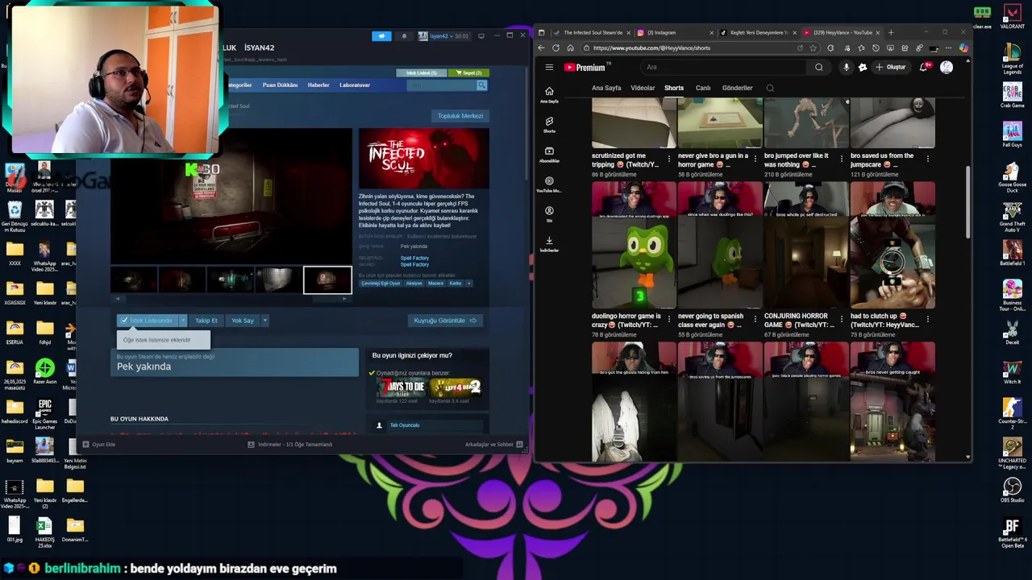Select channel Canlı tab
This screenshot has width=1032, height=580.
click(703, 88)
